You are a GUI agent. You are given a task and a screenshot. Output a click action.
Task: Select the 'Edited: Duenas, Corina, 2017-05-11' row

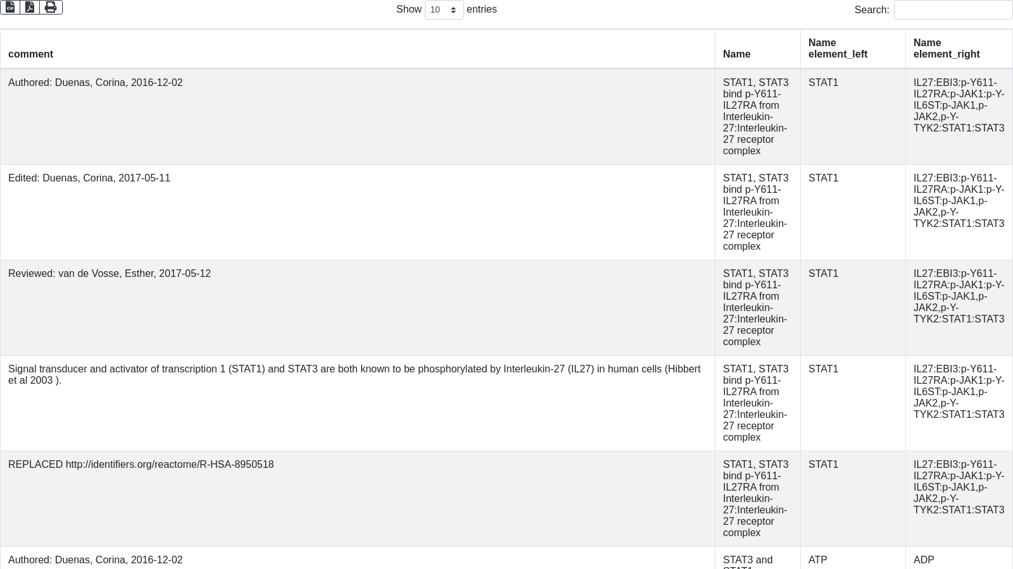89,178
